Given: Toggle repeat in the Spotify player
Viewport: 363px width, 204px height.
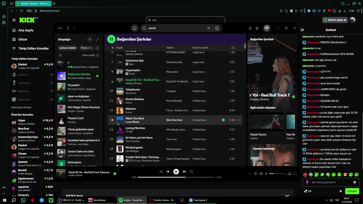Looking at the screenshot, I should (191, 171).
